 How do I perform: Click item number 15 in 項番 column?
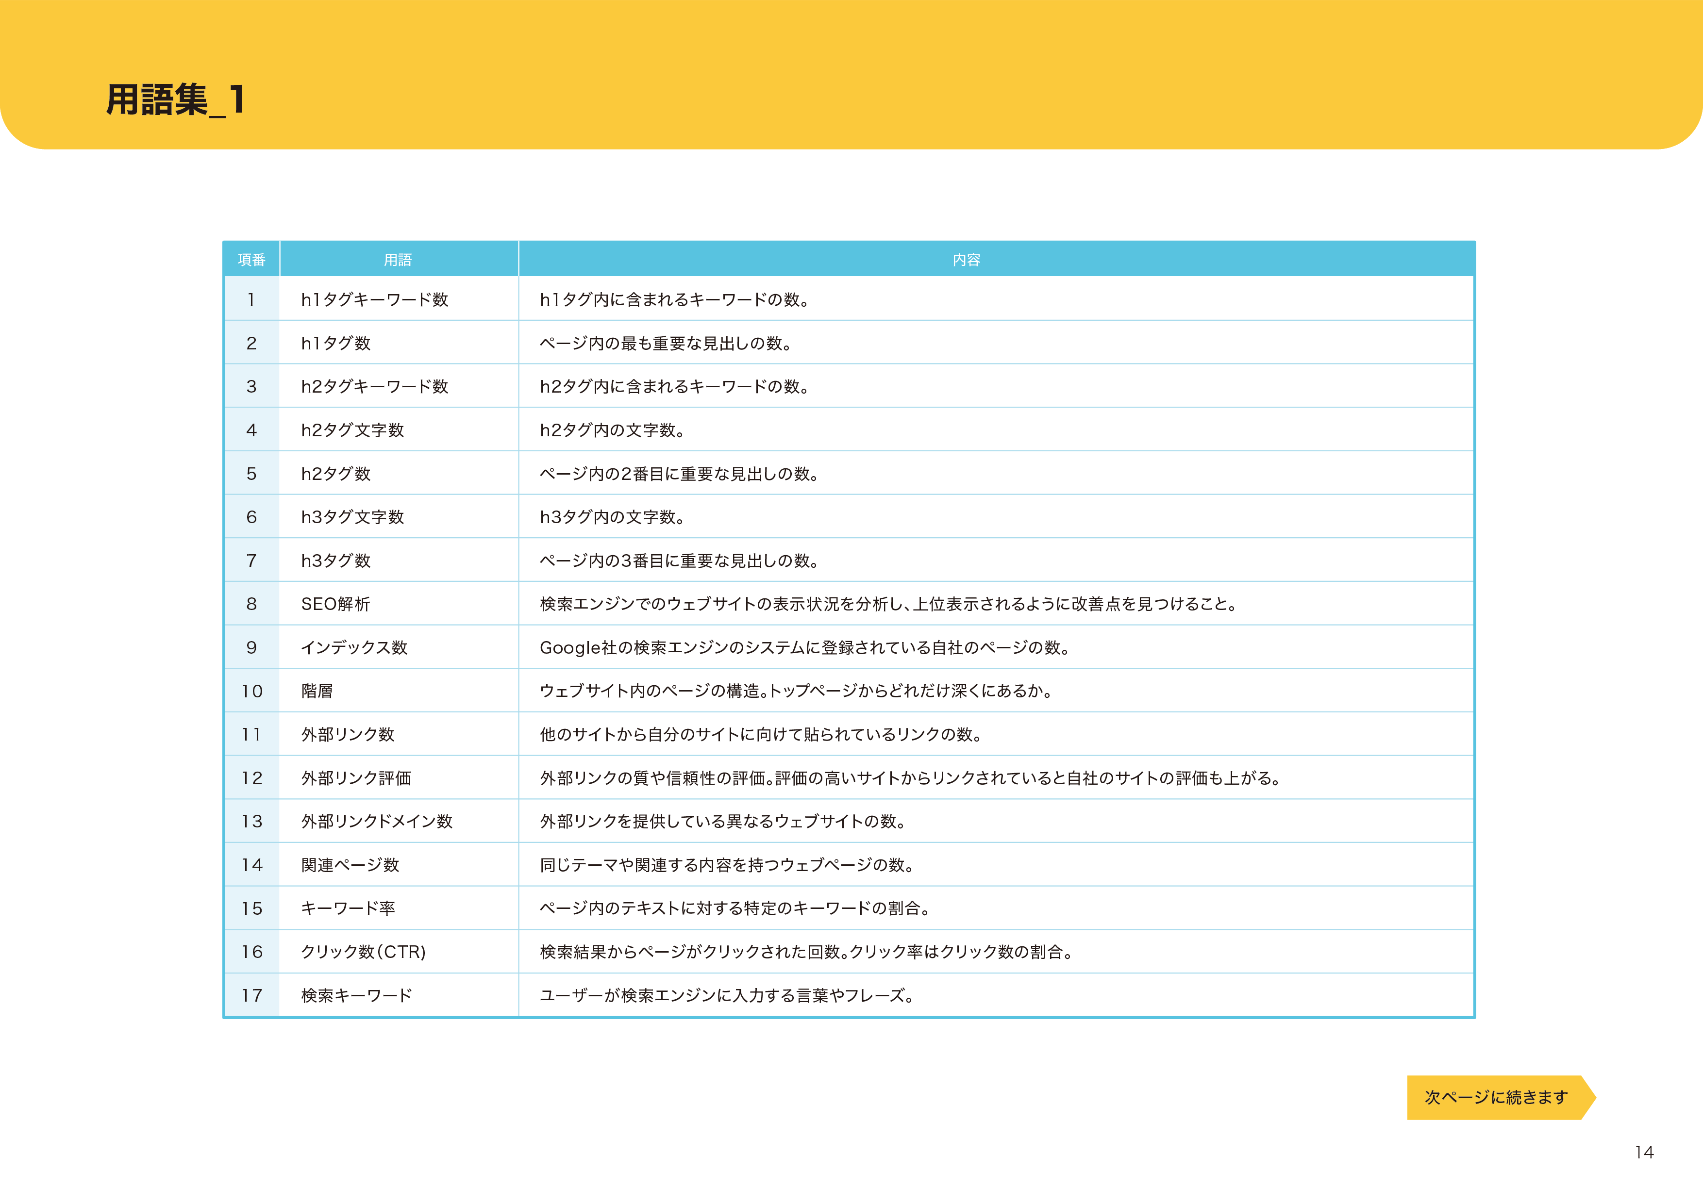[x=251, y=908]
